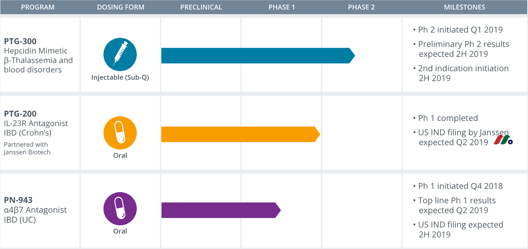Select the DOSING FORM column header

click(x=120, y=7)
